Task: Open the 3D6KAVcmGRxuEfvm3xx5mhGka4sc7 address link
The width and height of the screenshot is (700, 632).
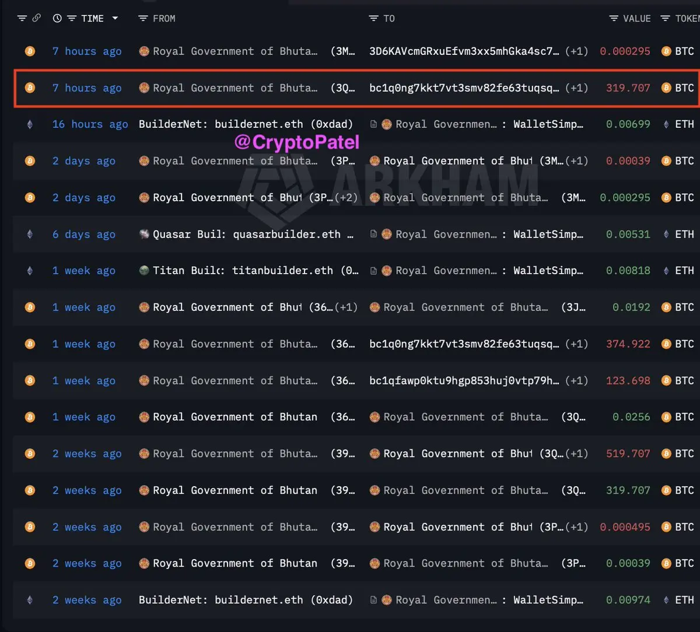Action: click(x=464, y=51)
